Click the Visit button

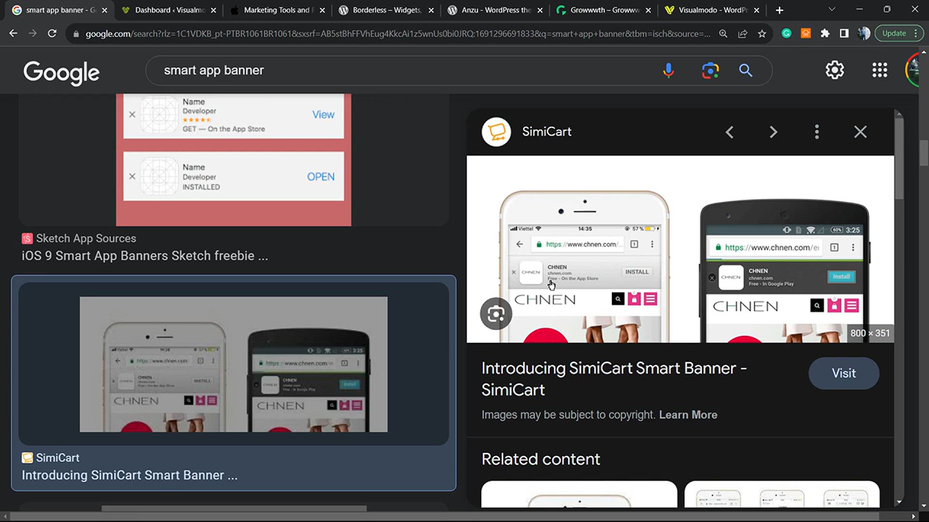click(x=844, y=373)
